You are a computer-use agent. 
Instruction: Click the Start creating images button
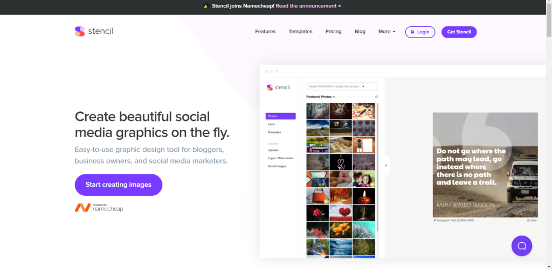coord(118,185)
